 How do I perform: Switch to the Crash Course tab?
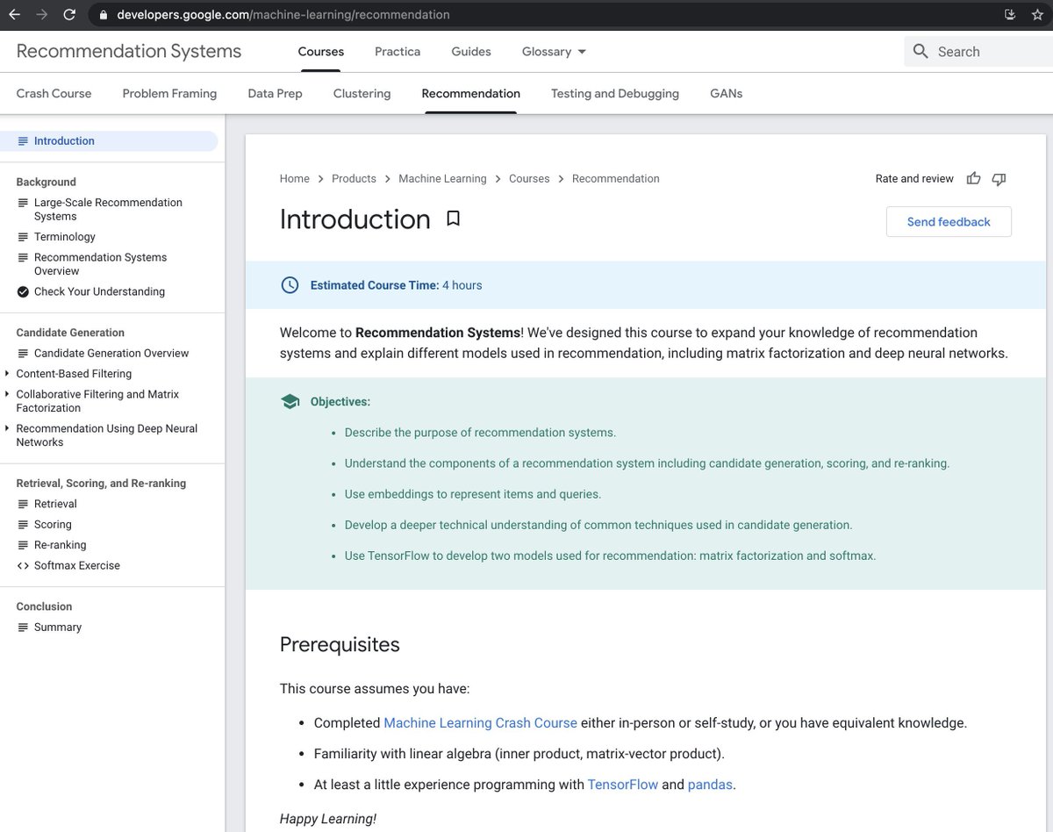[x=54, y=93]
